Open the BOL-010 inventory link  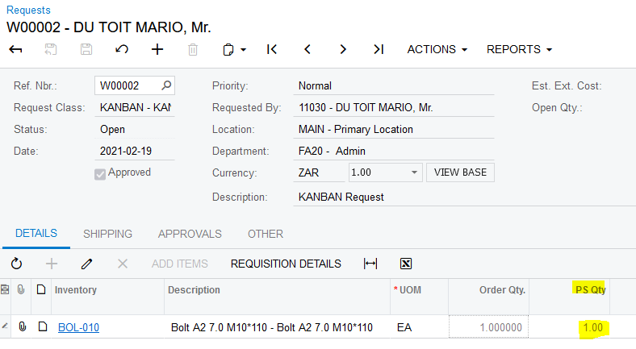click(78, 327)
